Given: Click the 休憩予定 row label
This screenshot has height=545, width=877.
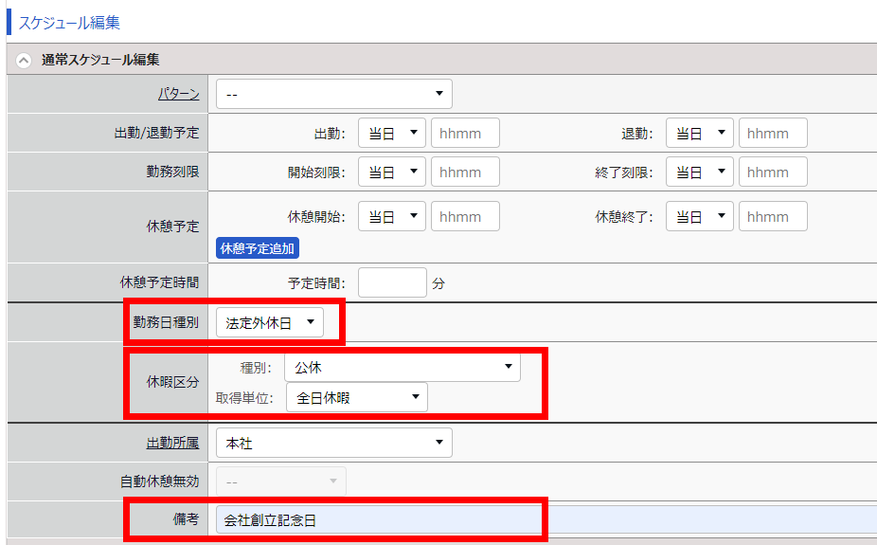Looking at the screenshot, I should pyautogui.click(x=172, y=227).
